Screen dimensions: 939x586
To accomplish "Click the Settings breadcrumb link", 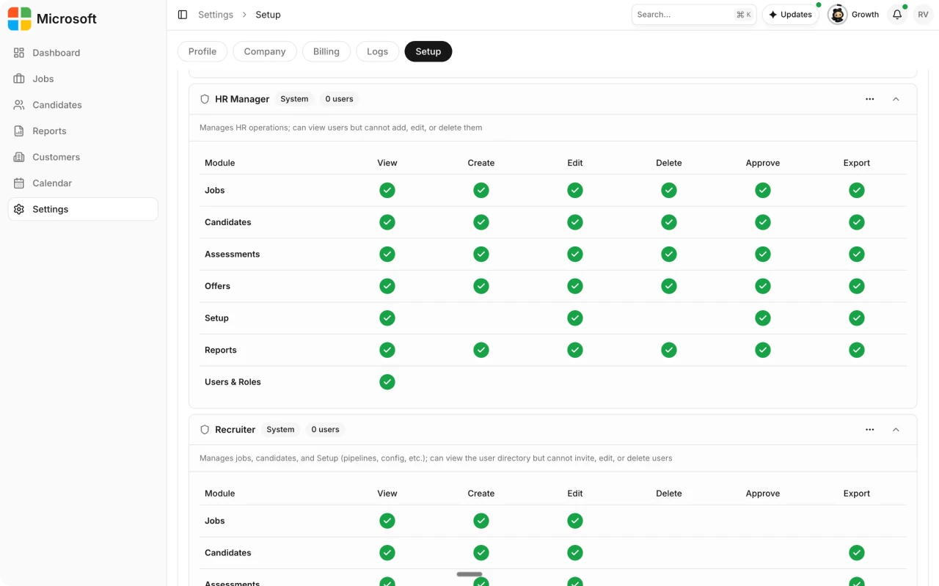I will point(216,15).
